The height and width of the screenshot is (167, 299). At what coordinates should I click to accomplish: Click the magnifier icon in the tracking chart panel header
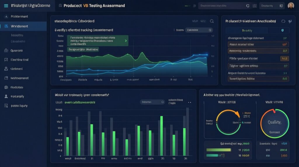(212, 21)
